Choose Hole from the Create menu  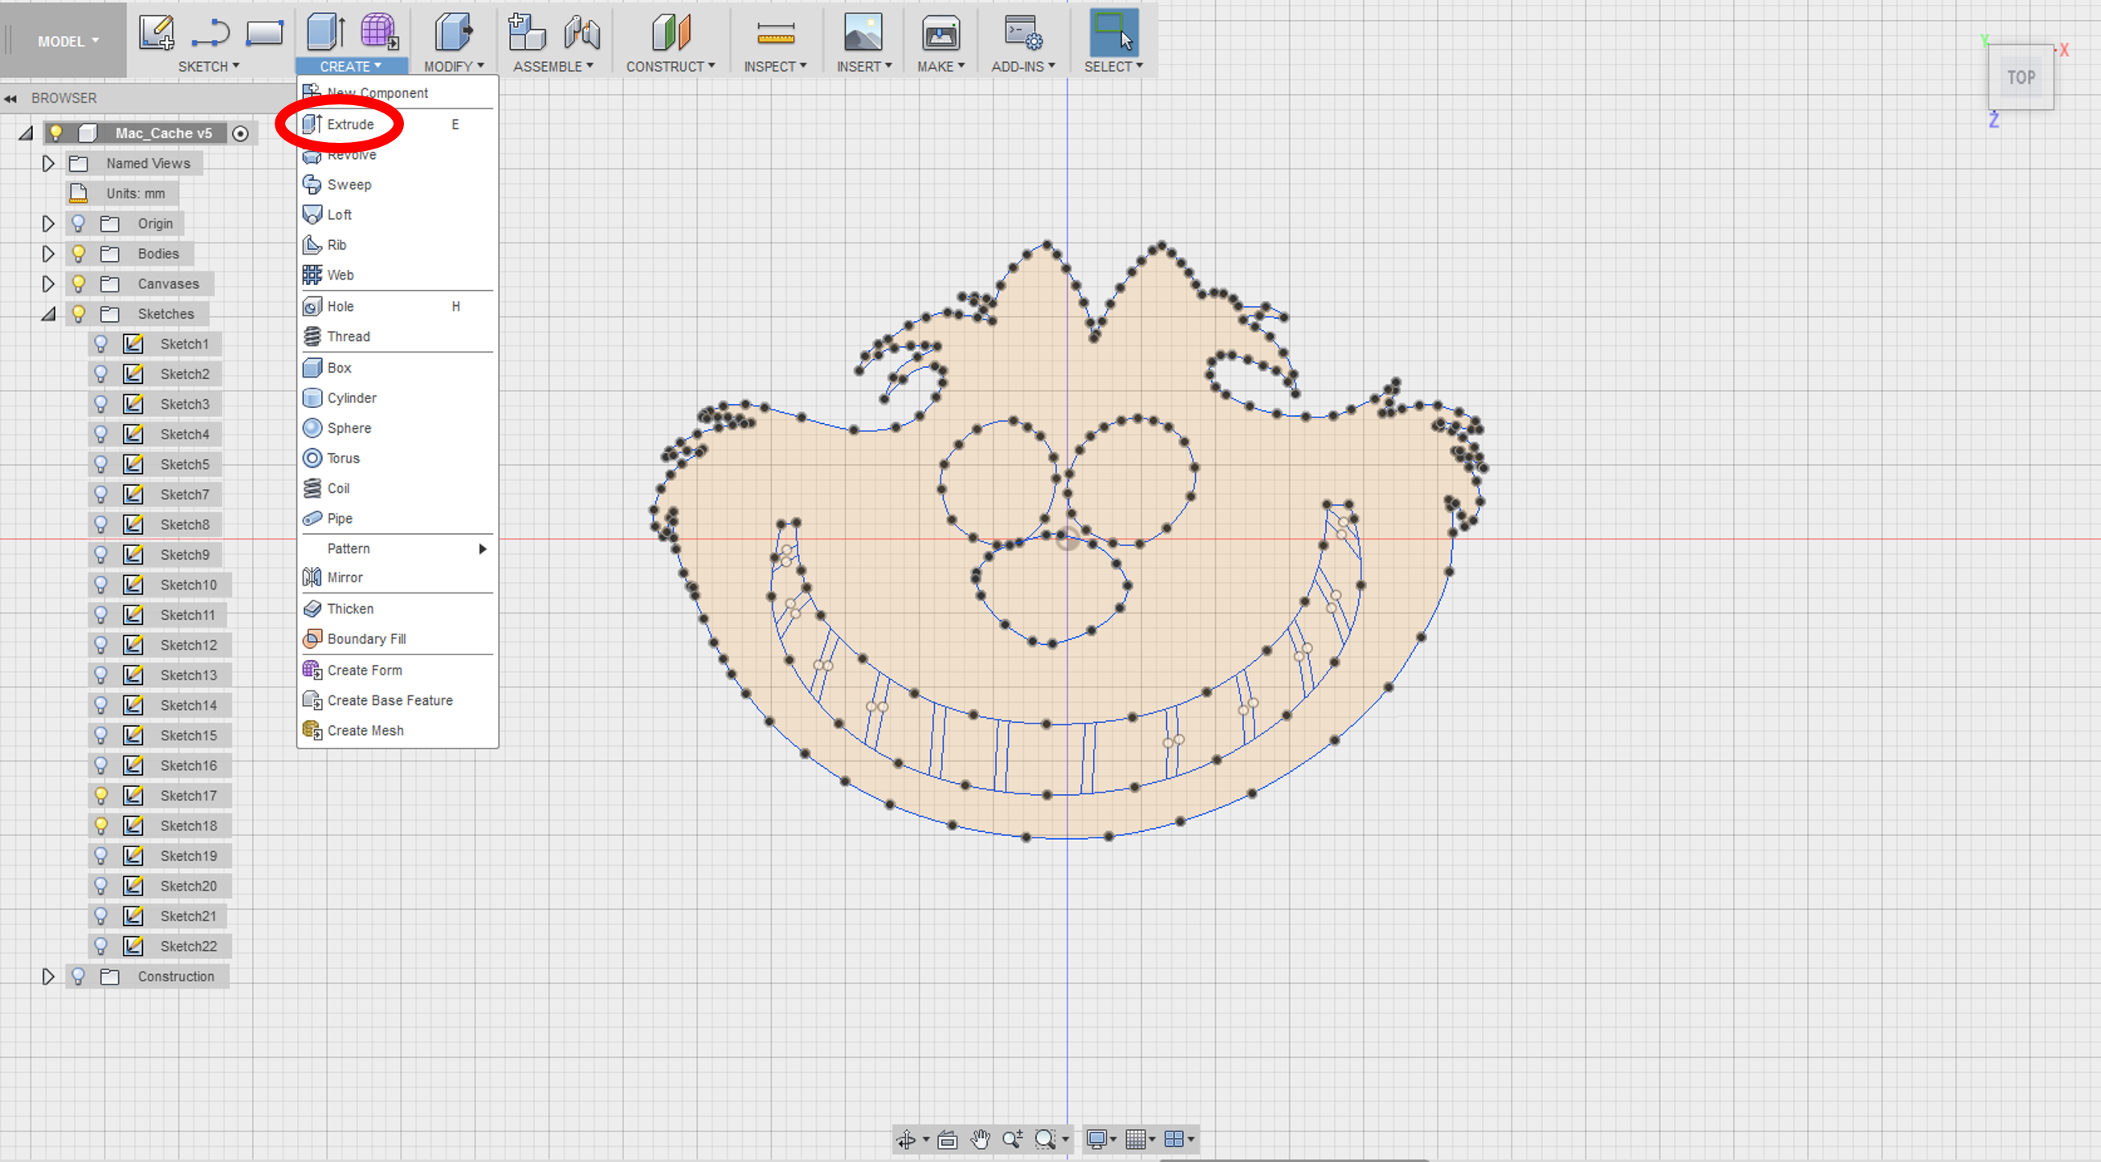click(x=398, y=307)
